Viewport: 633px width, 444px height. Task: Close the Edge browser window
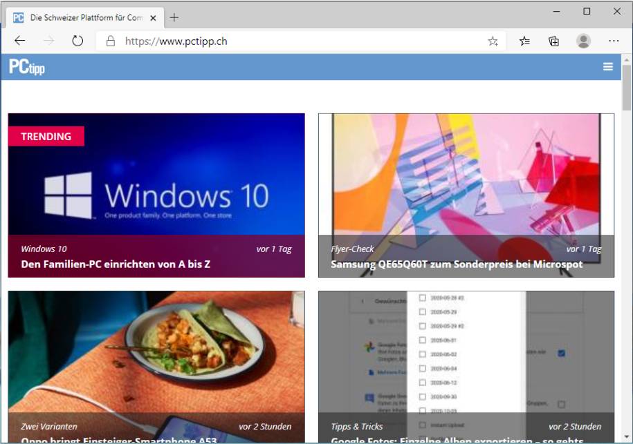(x=617, y=11)
